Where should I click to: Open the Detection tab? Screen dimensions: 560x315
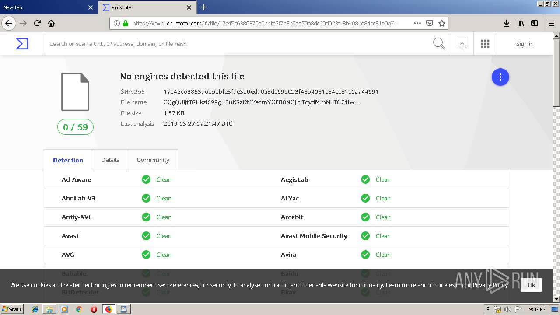click(68, 160)
